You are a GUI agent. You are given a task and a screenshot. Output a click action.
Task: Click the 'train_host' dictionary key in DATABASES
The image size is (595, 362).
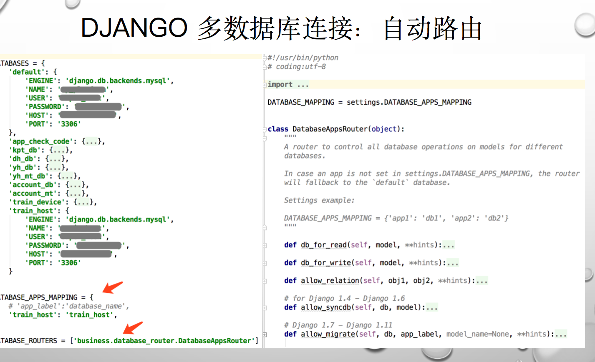click(x=33, y=211)
